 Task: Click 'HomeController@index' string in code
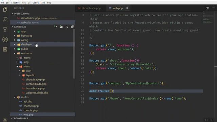pos(141,99)
